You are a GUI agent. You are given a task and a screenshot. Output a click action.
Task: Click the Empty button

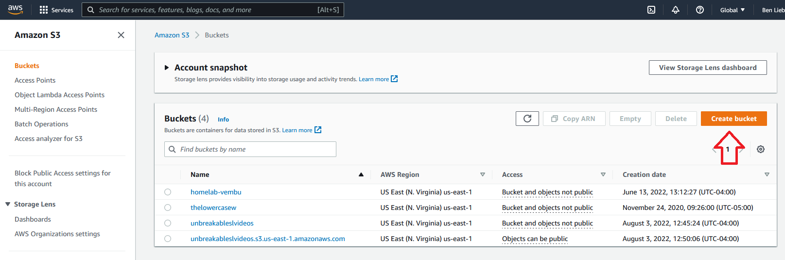(x=630, y=119)
